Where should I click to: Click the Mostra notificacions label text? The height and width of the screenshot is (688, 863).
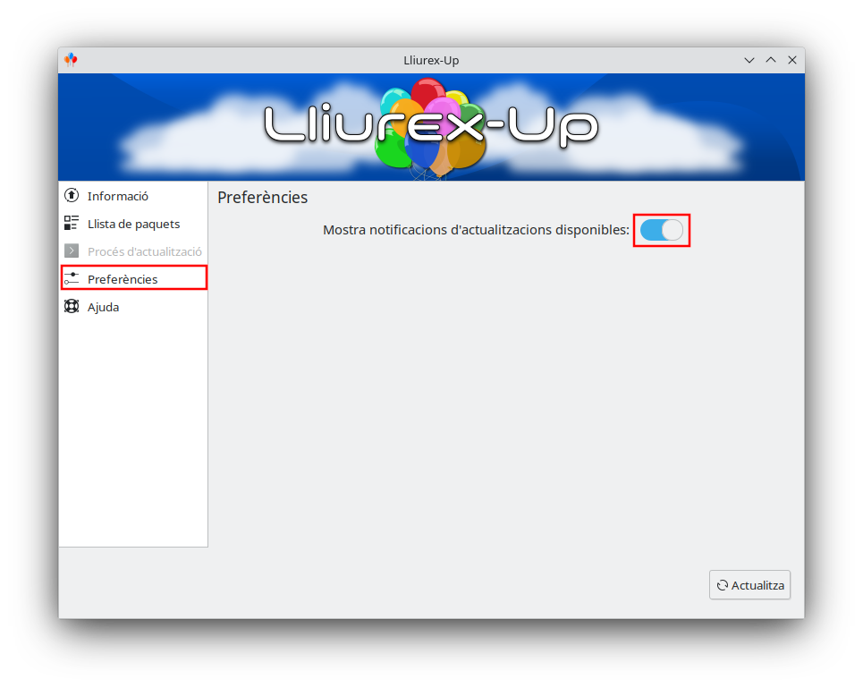click(x=476, y=230)
